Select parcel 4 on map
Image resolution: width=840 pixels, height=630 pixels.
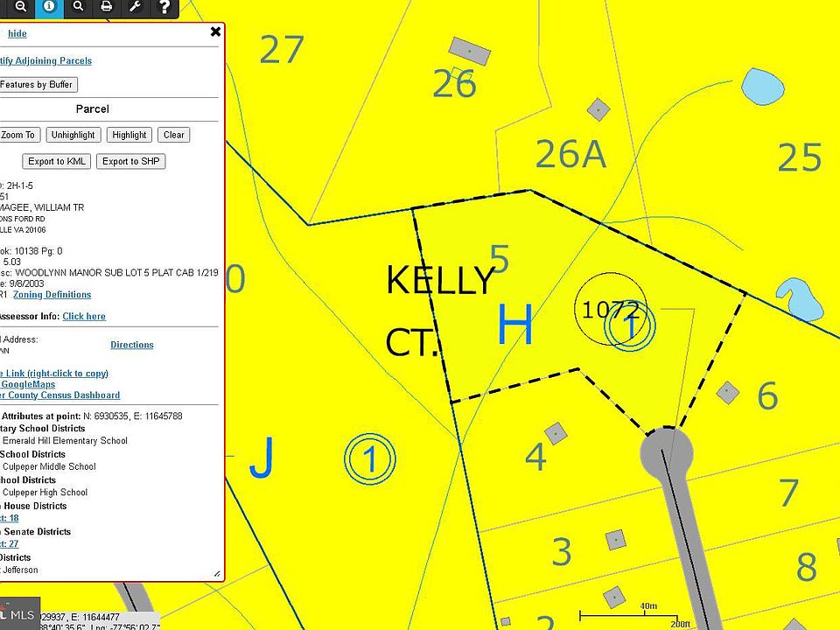click(535, 457)
